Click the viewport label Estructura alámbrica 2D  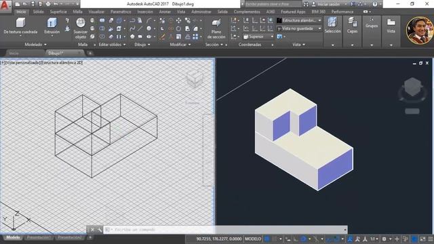pyautogui.click(x=62, y=63)
